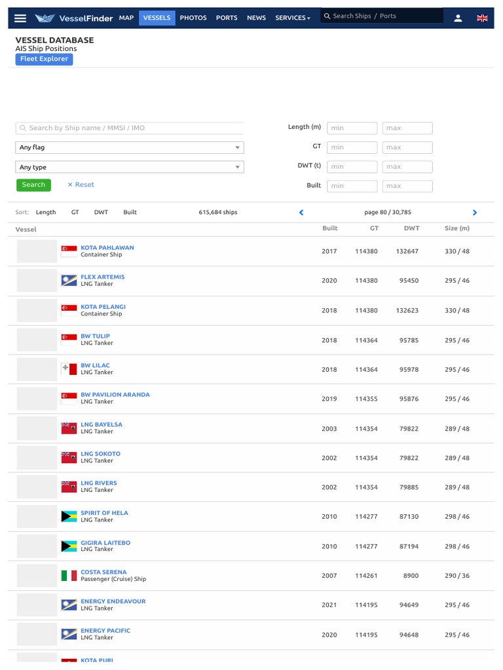Screen dimensions: 503x670
Task: Click the search magnifier in top bar
Action: tap(327, 16)
